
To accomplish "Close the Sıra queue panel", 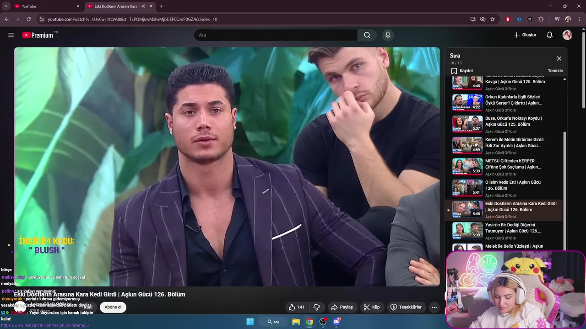I will click(559, 58).
